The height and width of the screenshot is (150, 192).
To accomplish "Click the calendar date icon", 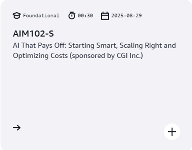I will [105, 16].
